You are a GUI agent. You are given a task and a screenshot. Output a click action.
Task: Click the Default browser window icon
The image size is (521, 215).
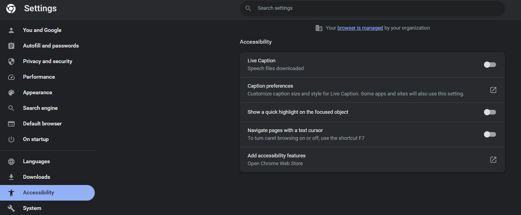11,124
